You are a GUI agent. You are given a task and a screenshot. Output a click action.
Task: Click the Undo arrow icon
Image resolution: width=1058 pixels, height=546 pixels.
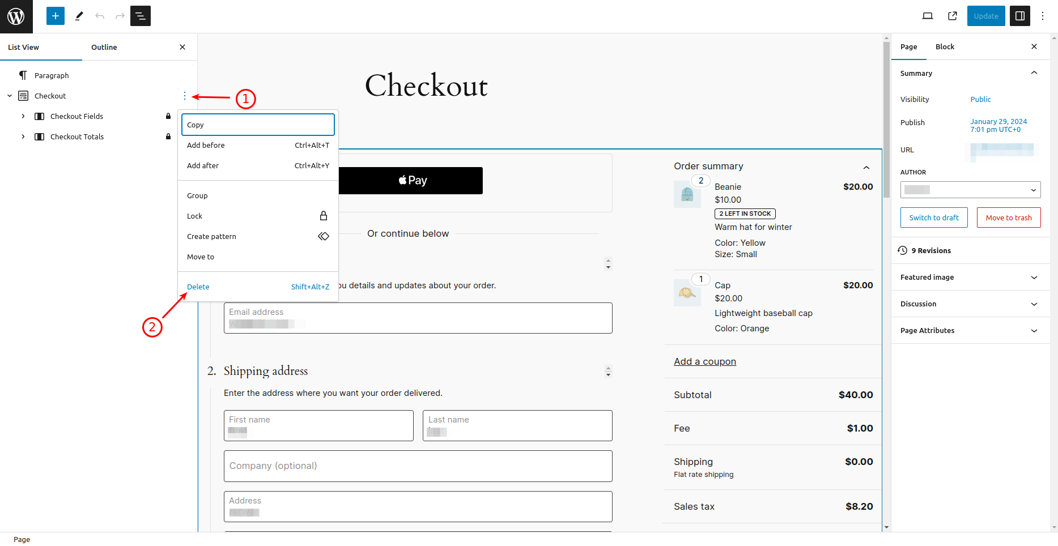pos(100,16)
